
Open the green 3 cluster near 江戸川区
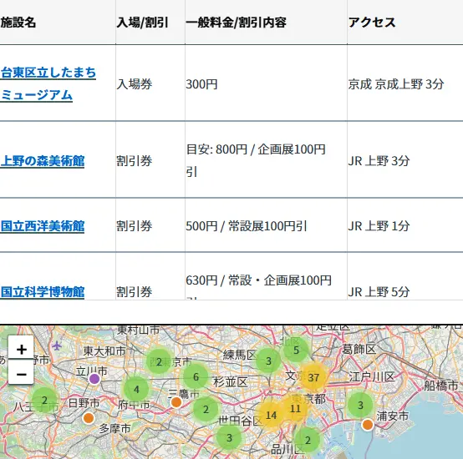[x=360, y=405]
